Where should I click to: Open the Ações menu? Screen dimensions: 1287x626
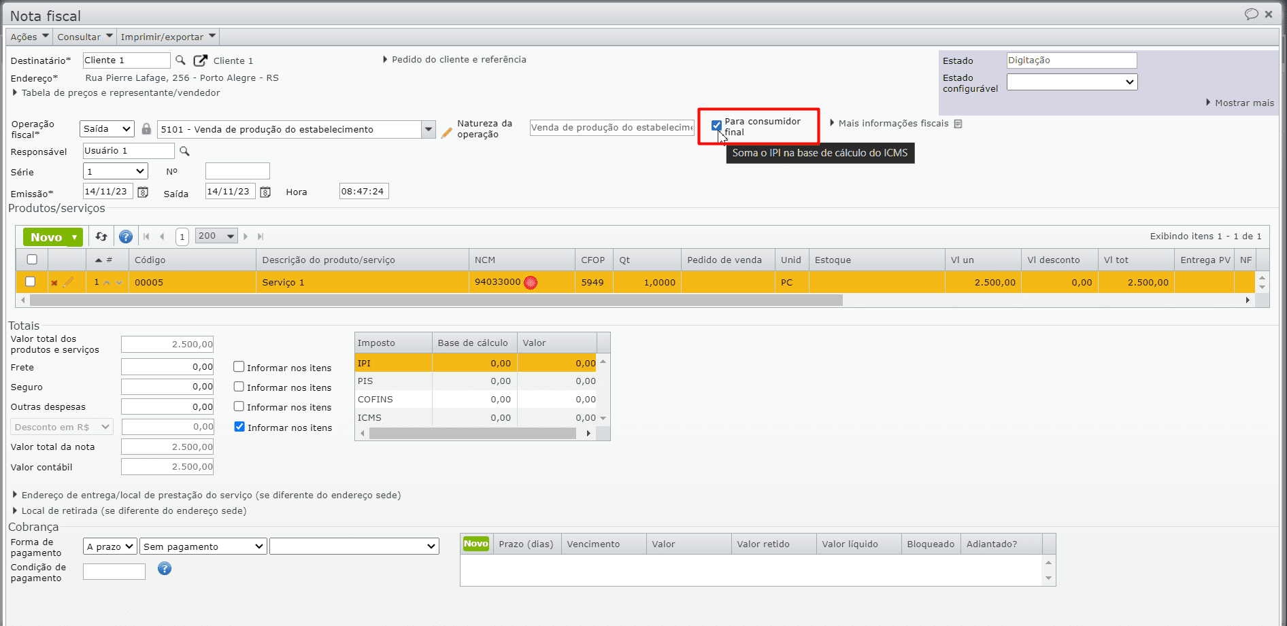point(29,37)
